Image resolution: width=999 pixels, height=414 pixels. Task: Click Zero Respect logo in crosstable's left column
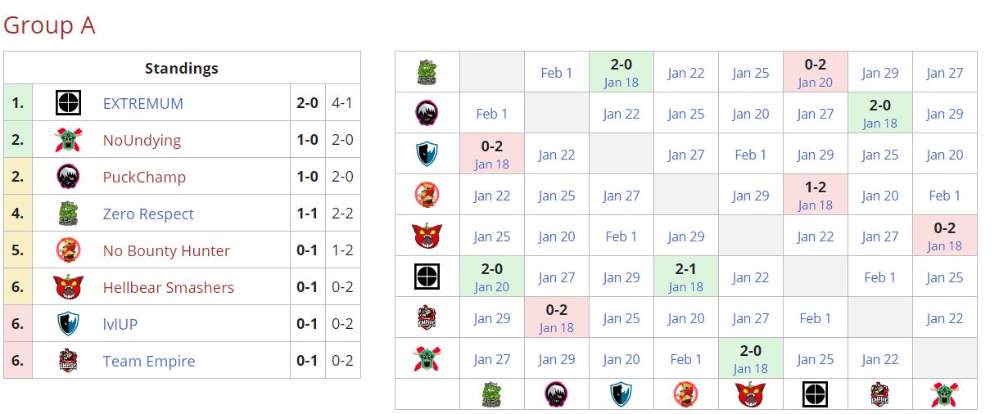(x=427, y=72)
